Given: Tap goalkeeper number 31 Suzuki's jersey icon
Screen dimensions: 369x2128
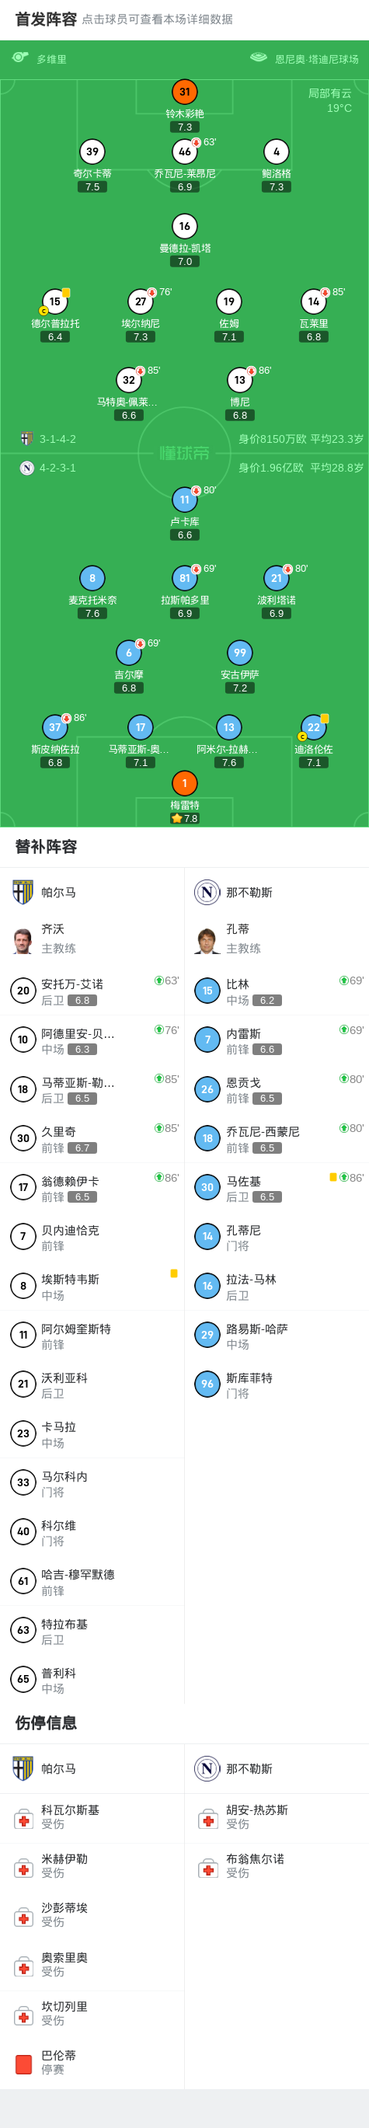Looking at the screenshot, I should (184, 92).
